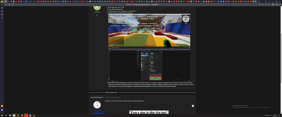
Task: Go back with the browser back arrow
Action: pos(6,4)
